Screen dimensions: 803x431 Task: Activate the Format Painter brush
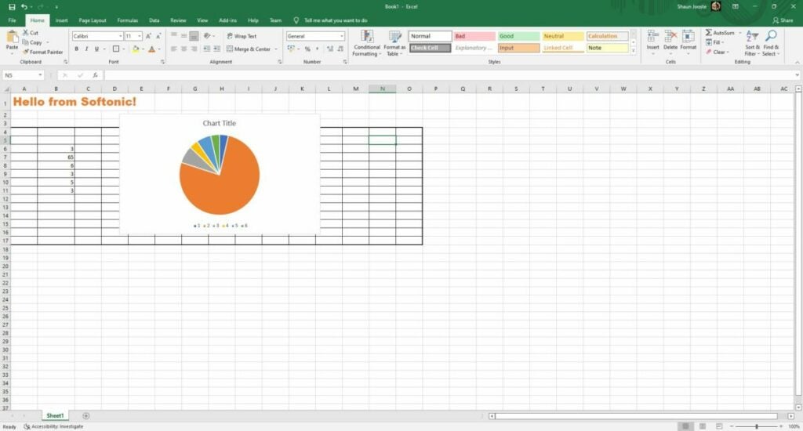(42, 52)
